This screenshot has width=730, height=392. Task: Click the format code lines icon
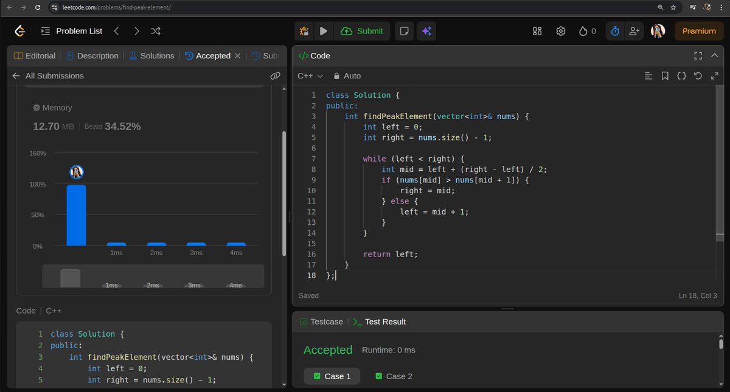(x=648, y=76)
